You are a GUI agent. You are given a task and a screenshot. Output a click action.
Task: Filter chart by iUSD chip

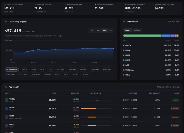click(x=50, y=69)
